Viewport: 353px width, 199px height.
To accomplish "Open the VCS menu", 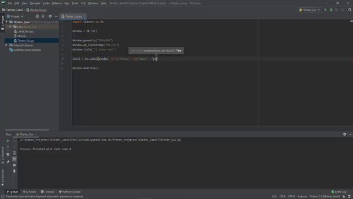I will coord(83,3).
